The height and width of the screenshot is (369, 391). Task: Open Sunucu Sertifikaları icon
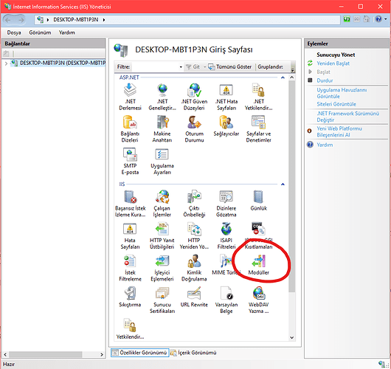pos(162,300)
